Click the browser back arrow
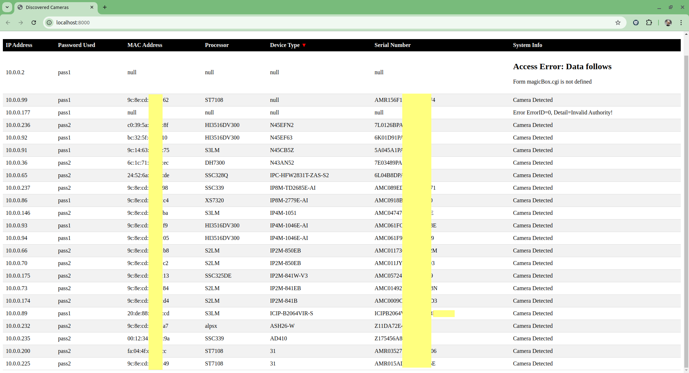This screenshot has width=689, height=373. 8,23
